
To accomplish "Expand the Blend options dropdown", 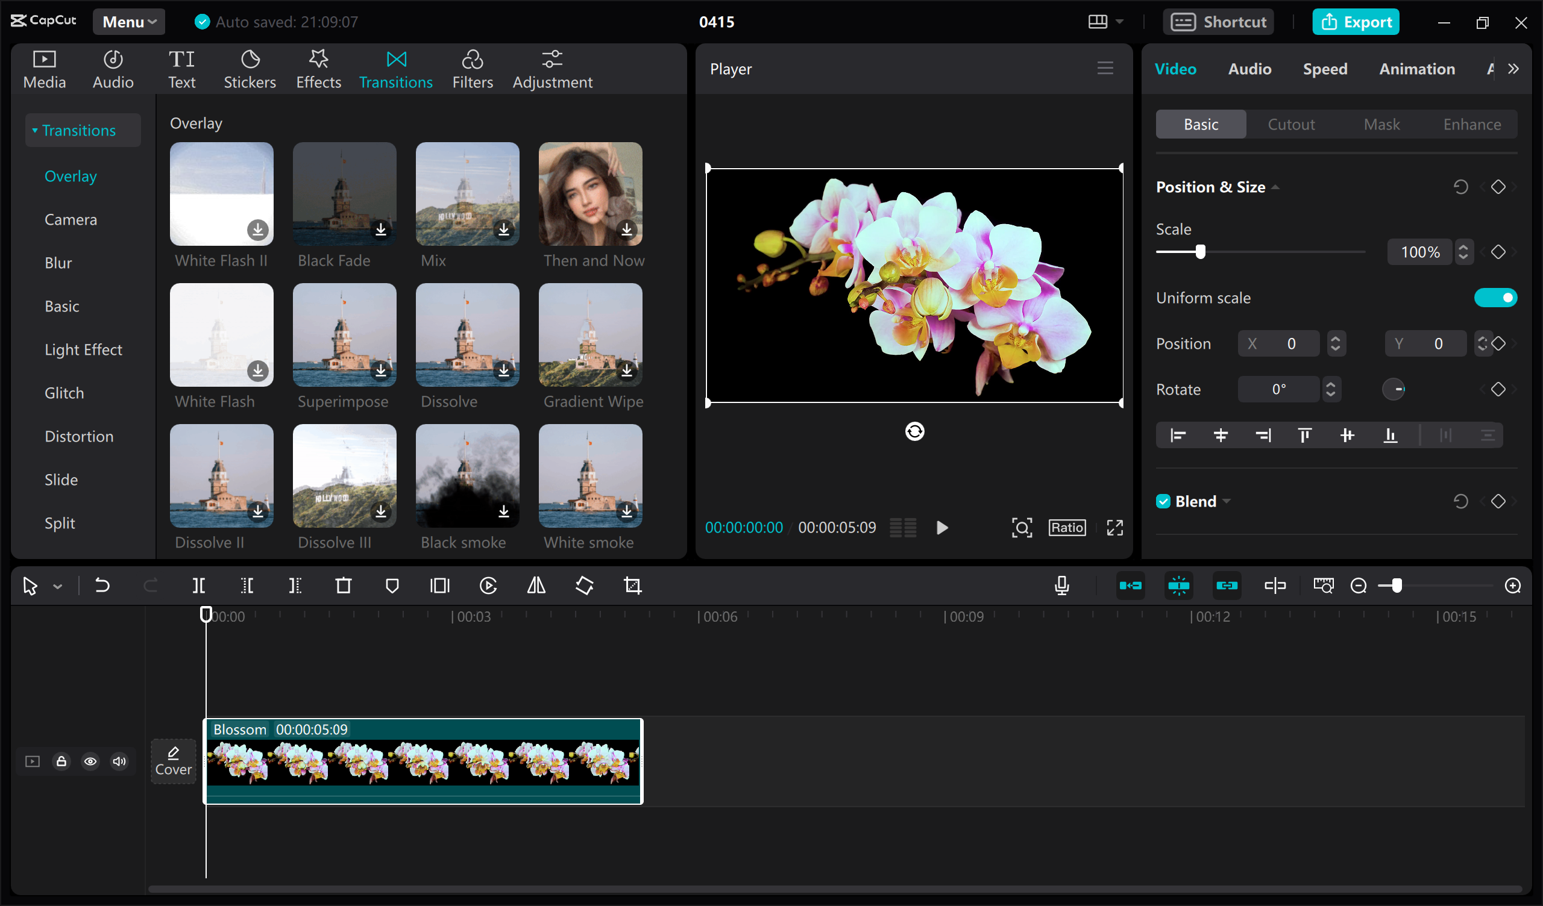I will click(x=1227, y=501).
